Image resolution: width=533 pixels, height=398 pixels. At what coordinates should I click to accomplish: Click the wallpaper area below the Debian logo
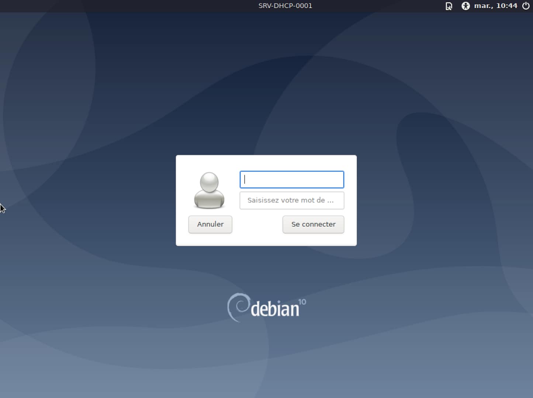click(266, 357)
